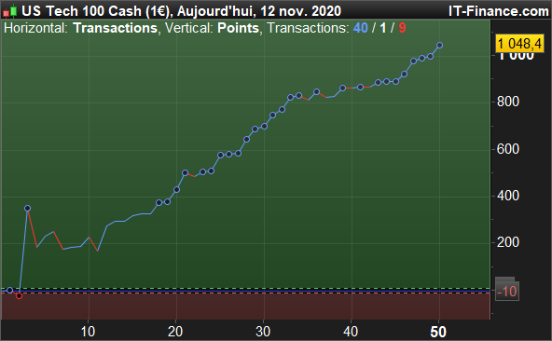Click the bold 'Transactions' horizontal setting
This screenshot has height=341, width=552.
[x=115, y=28]
